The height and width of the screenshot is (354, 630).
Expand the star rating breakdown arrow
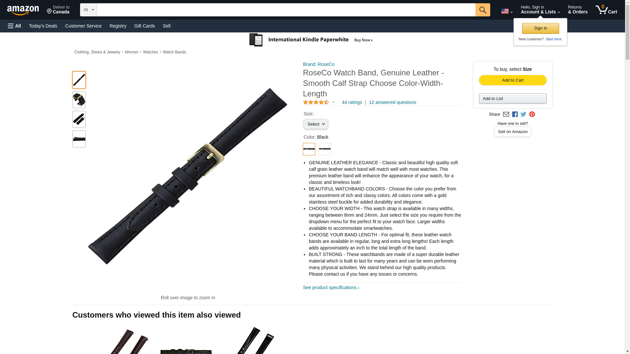point(333,102)
